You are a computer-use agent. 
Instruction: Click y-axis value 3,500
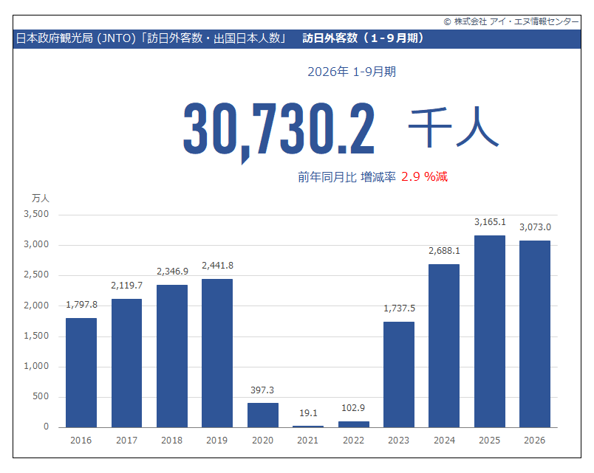36,214
